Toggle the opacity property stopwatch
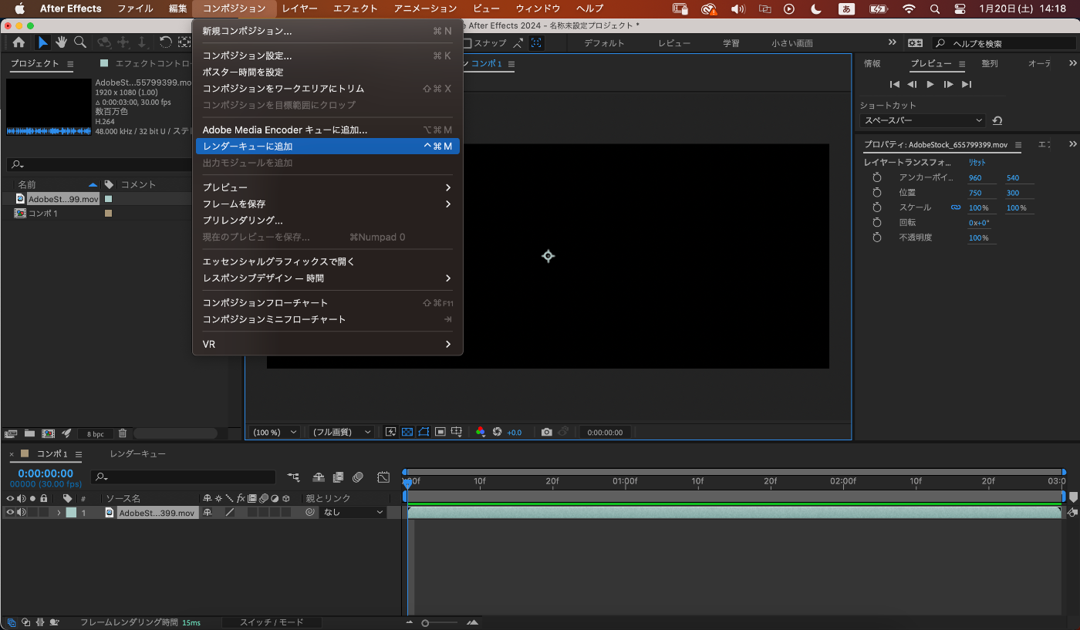 pos(876,238)
